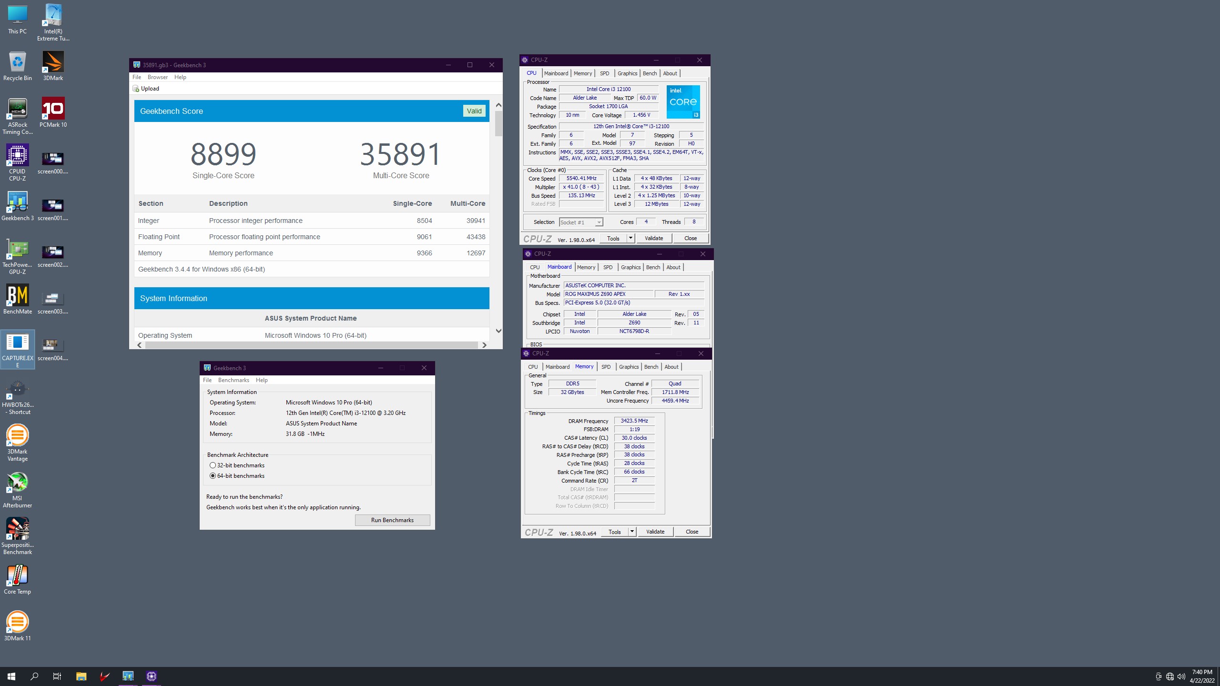
Task: Open This PC desktop icon
Action: click(18, 19)
